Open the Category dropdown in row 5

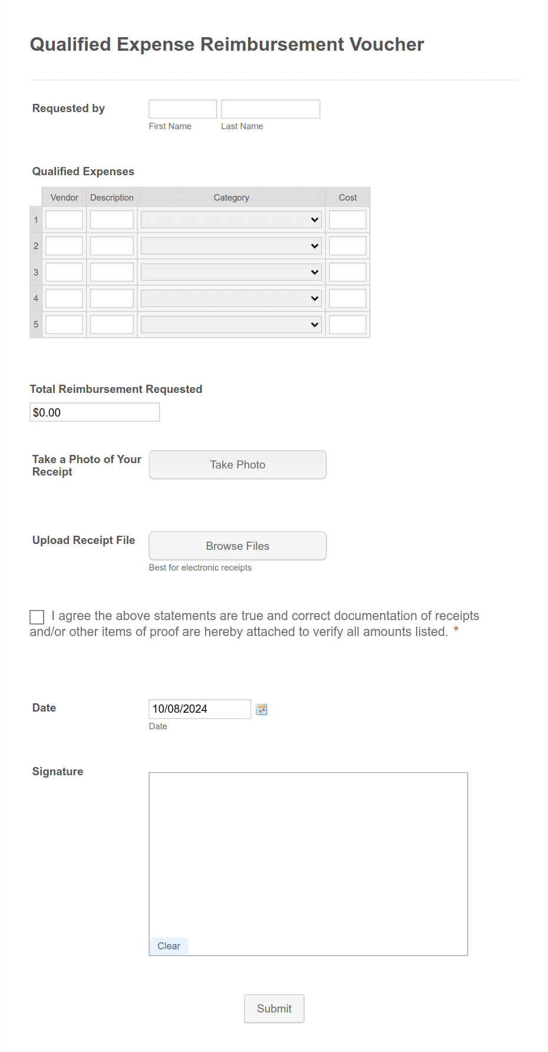(x=230, y=324)
